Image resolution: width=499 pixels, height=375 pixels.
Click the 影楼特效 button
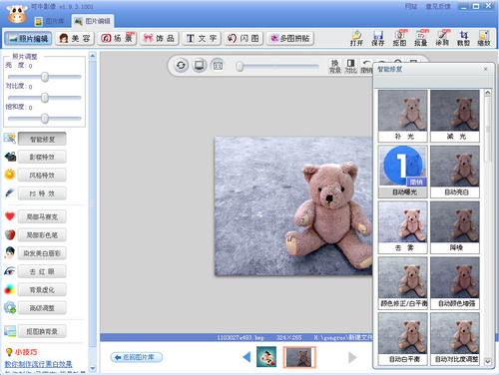pos(42,157)
